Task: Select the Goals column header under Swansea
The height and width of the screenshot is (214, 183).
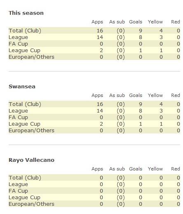Action: click(x=136, y=95)
